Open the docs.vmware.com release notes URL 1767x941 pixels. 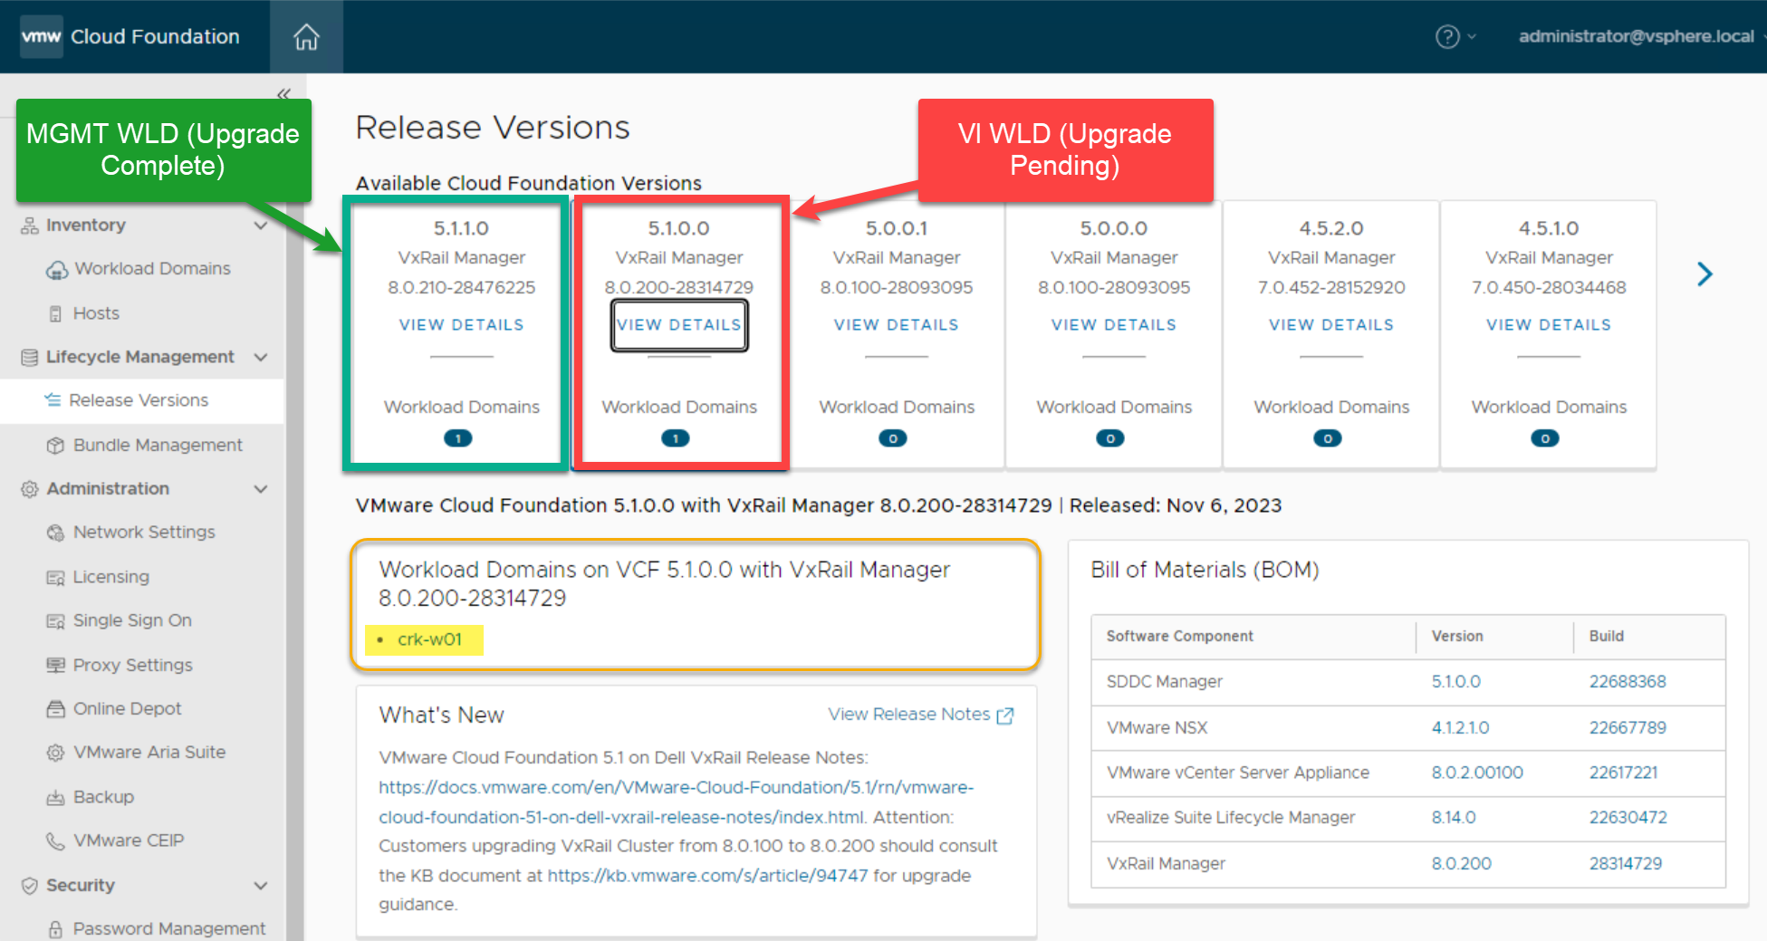[x=677, y=802]
